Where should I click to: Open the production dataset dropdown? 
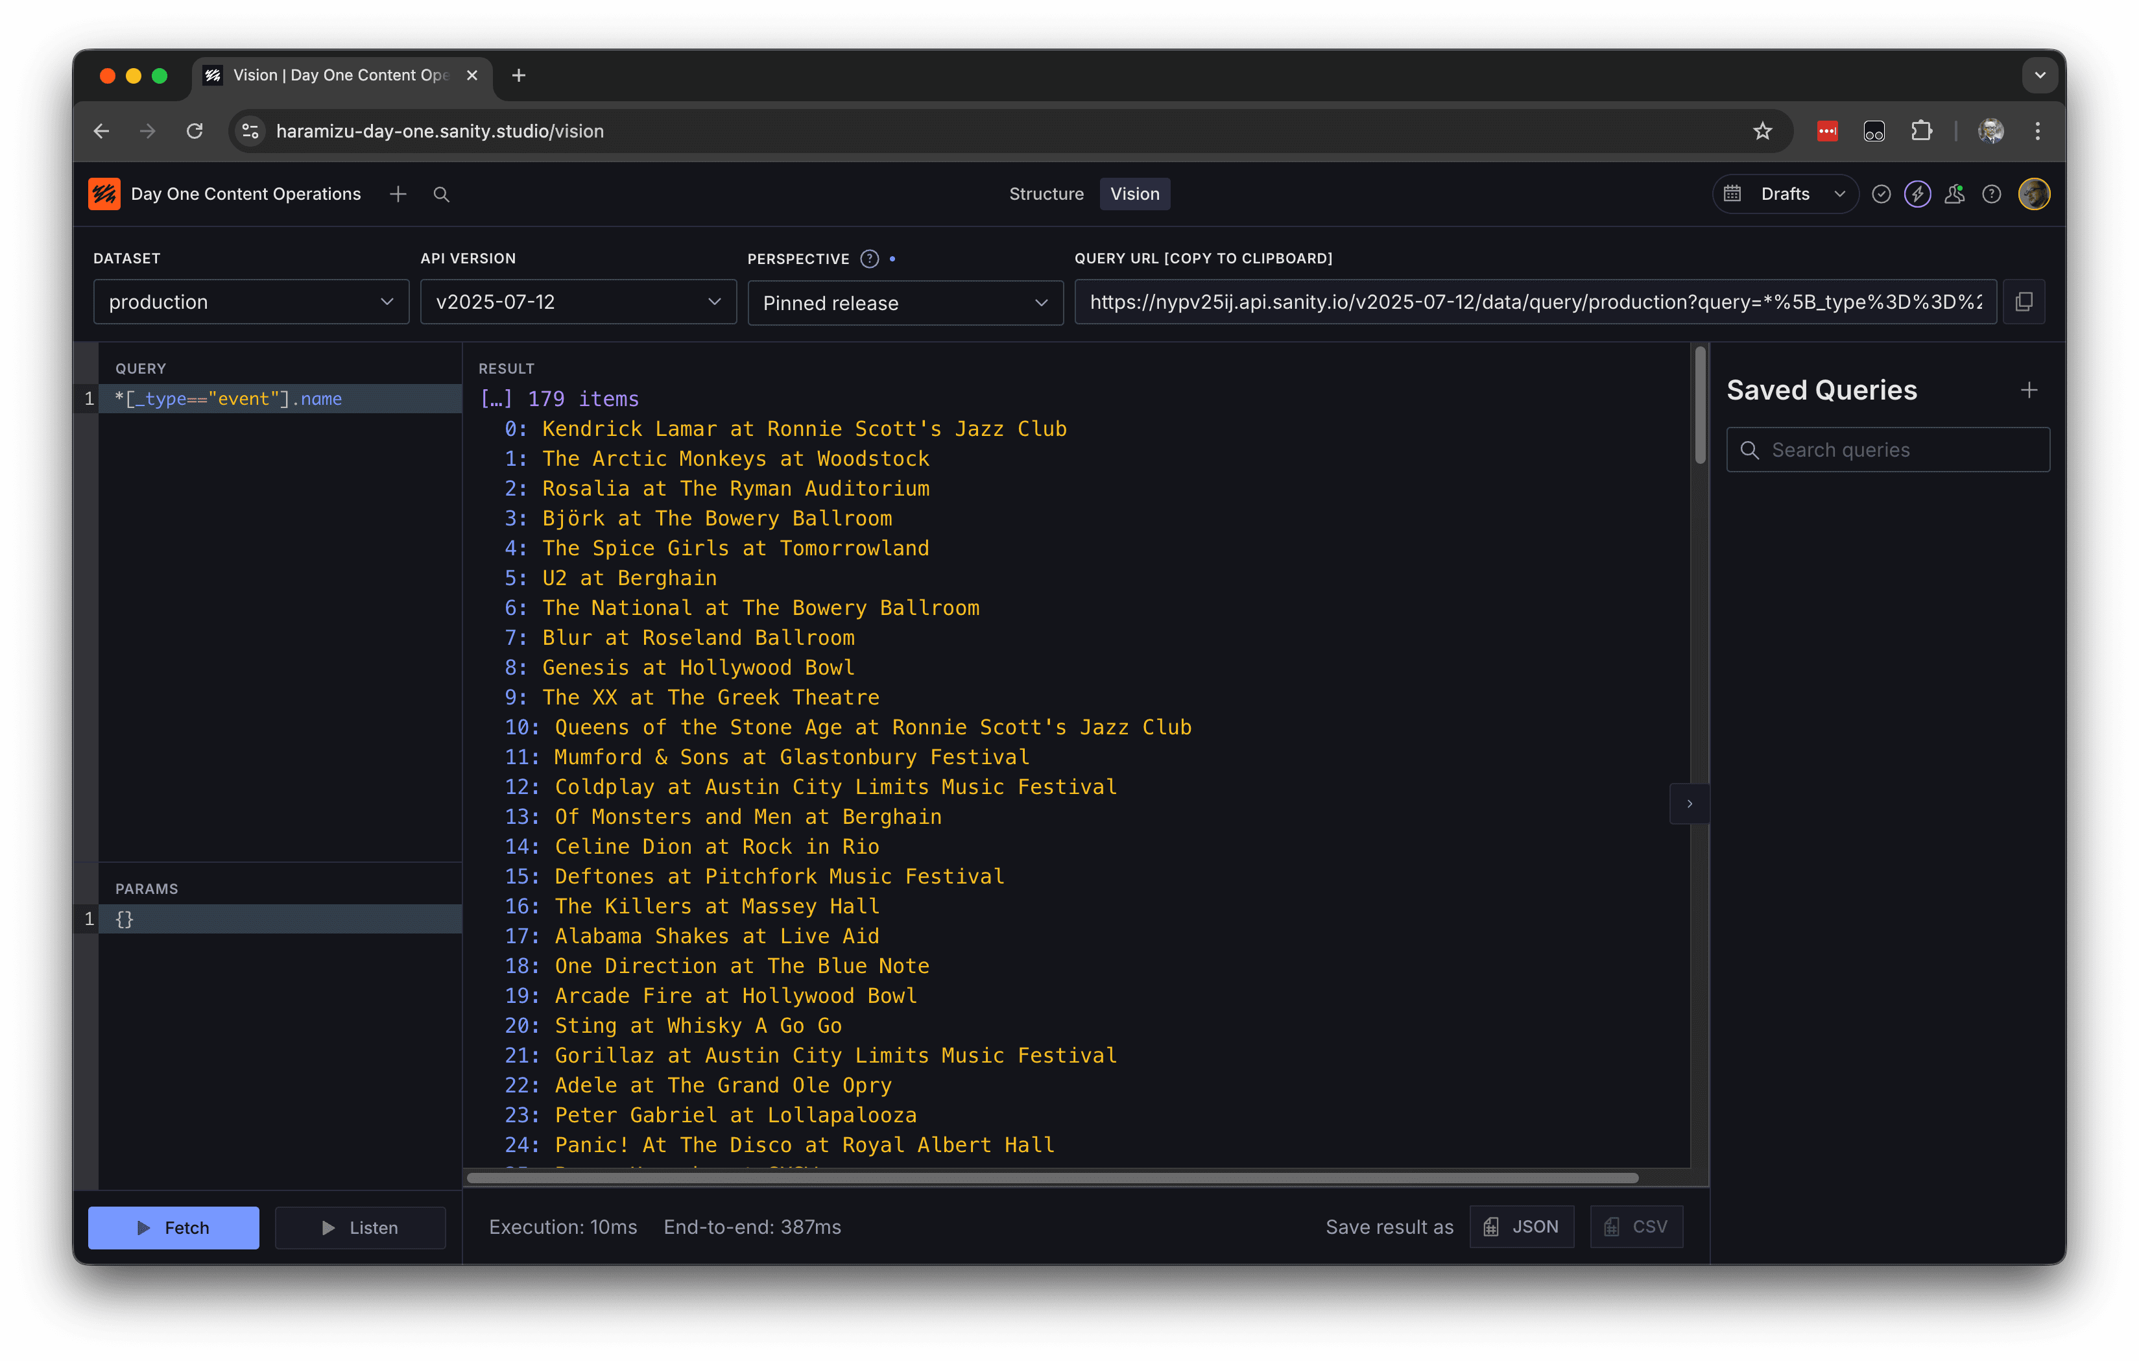[250, 302]
